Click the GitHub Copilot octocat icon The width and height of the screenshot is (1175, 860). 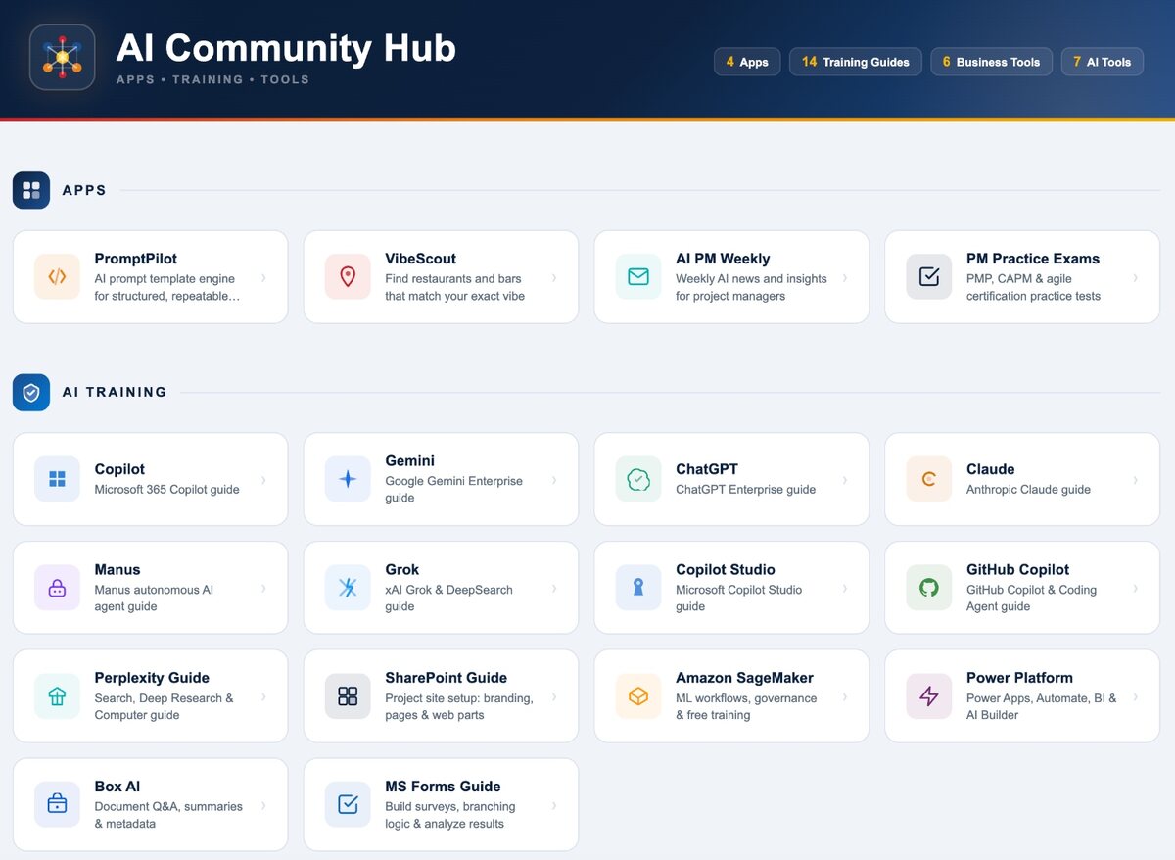(x=929, y=588)
